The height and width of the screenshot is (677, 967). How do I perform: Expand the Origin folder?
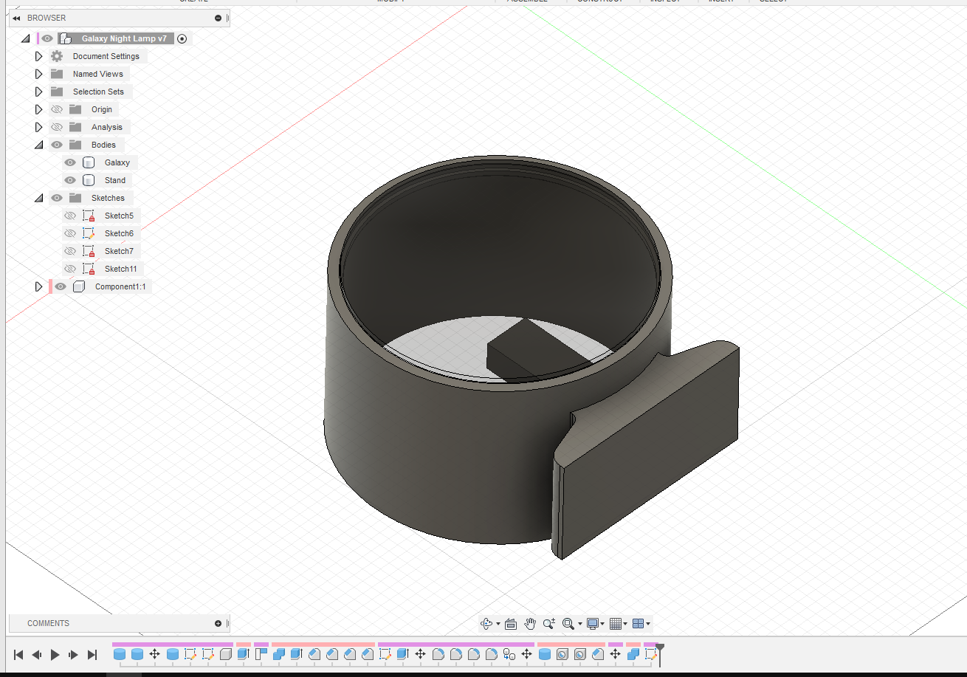(x=39, y=109)
